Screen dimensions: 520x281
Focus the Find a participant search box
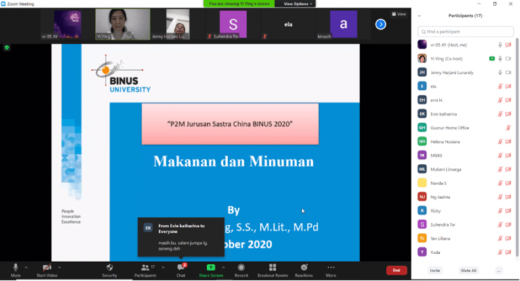465,32
